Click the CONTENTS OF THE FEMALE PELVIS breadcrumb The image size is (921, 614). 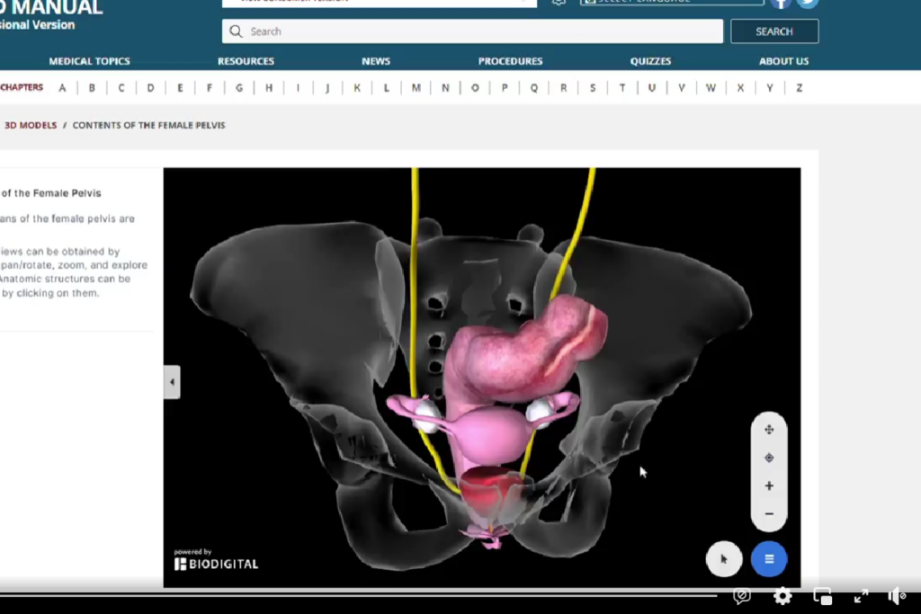click(148, 125)
